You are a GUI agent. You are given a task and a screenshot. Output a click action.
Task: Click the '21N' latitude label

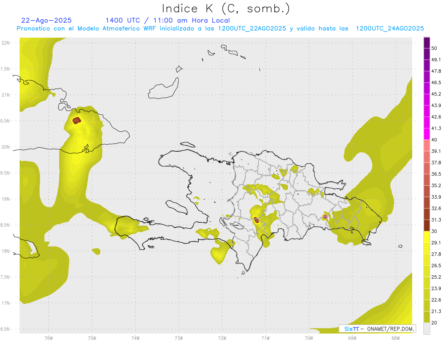pos(6,95)
